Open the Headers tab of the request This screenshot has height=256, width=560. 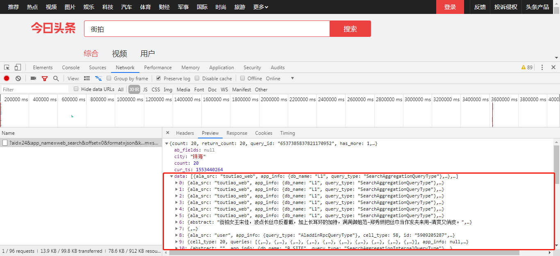coord(185,133)
